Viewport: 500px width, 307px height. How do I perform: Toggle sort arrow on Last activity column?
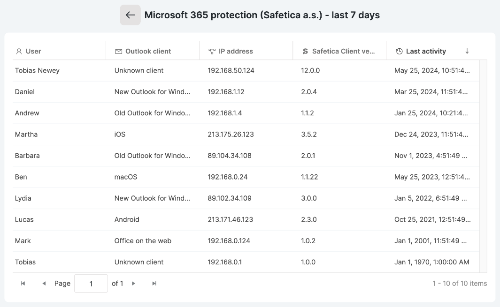click(467, 51)
